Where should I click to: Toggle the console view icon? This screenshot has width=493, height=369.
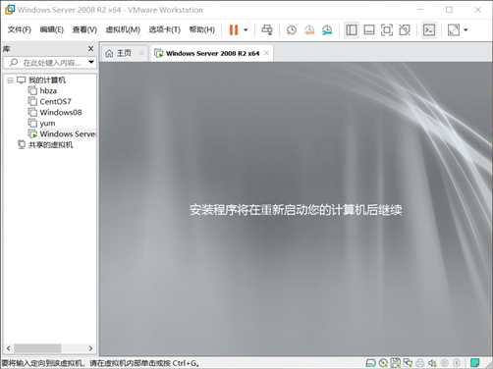(x=429, y=30)
